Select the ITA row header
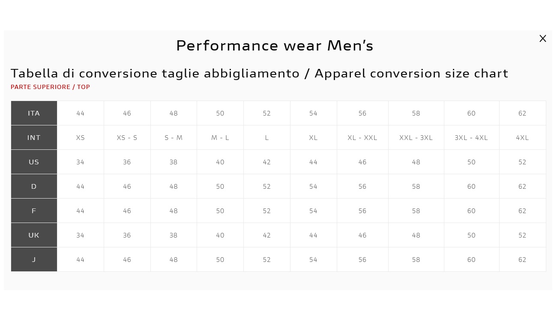557x321 pixels. point(34,113)
